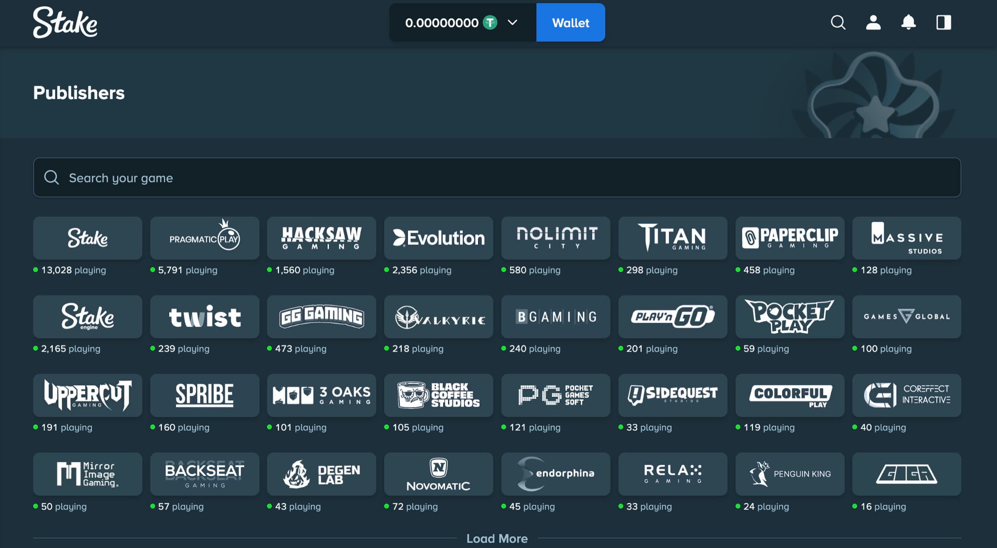Open the Hacksaw Gaming publisher tile
Screen dimensions: 997x548
[322, 238]
